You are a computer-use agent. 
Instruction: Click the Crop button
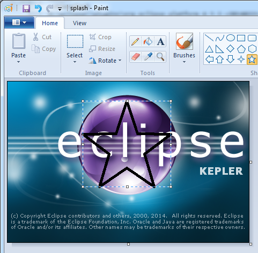100,37
